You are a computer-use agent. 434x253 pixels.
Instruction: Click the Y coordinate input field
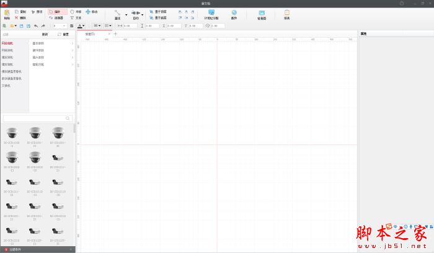196,26
